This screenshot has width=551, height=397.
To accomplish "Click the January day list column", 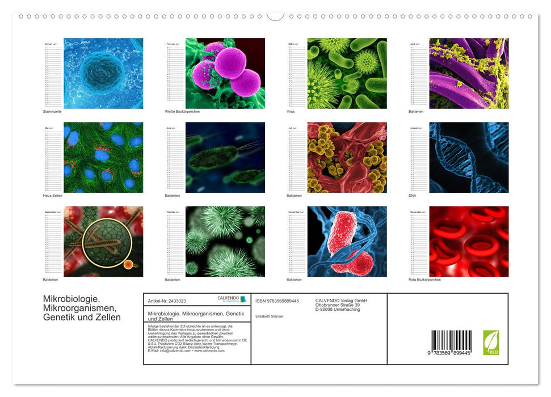I will tap(53, 76).
